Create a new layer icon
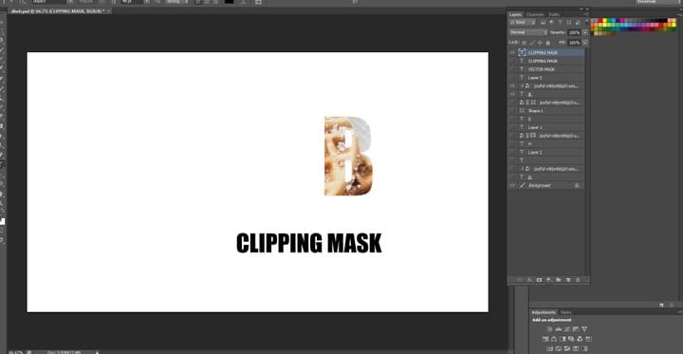683x354 pixels. click(x=567, y=279)
